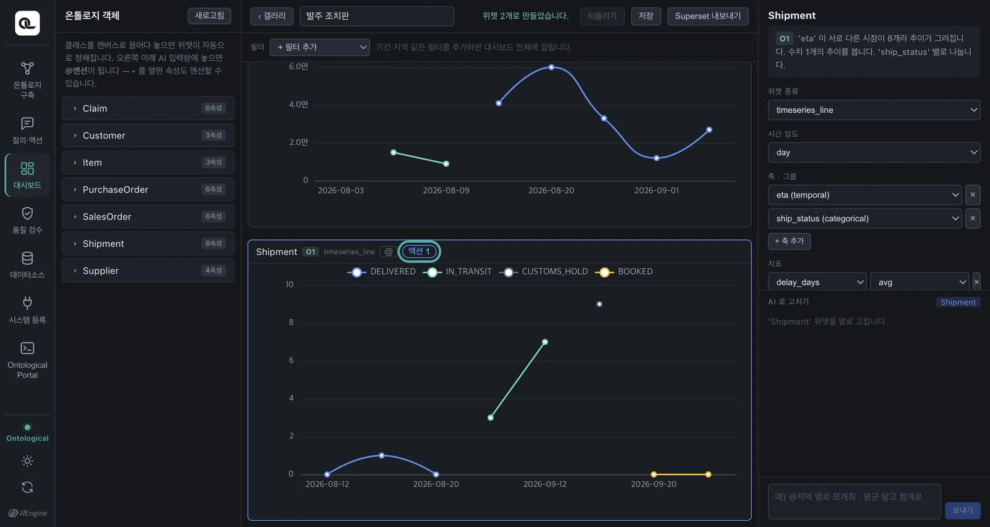This screenshot has width=990, height=527.
Task: Click the Superset 내보내기 button
Action: coord(708,16)
